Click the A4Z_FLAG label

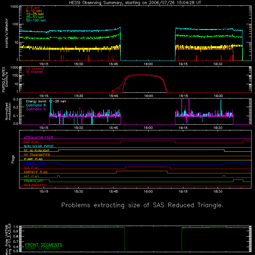(31, 176)
